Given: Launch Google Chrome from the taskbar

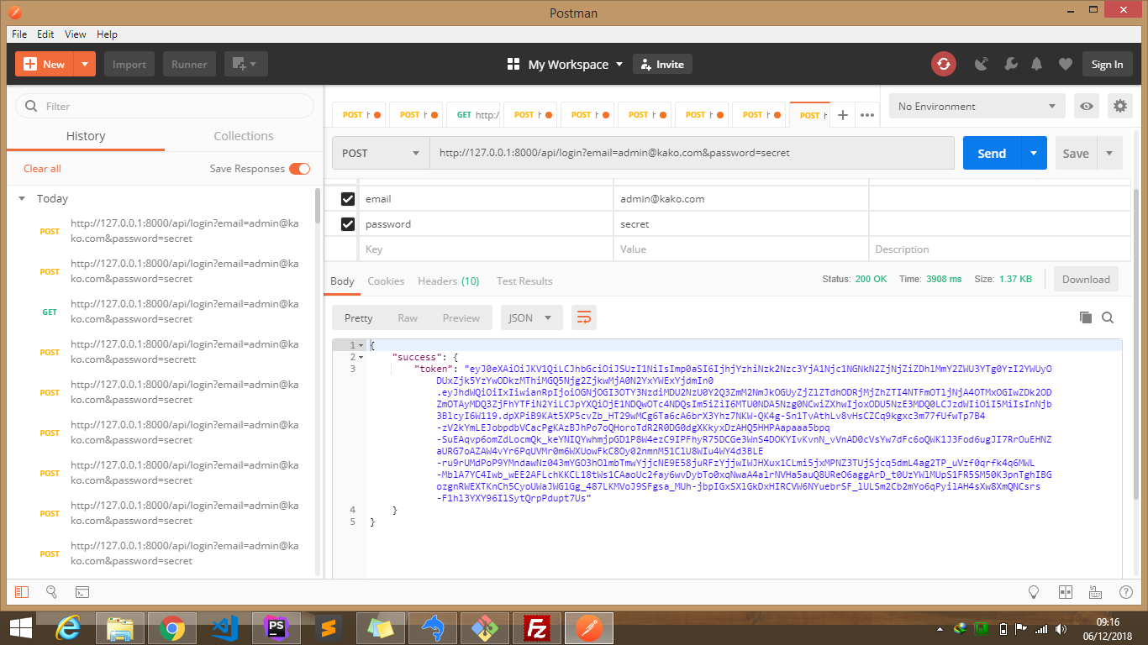Looking at the screenshot, I should [x=172, y=628].
